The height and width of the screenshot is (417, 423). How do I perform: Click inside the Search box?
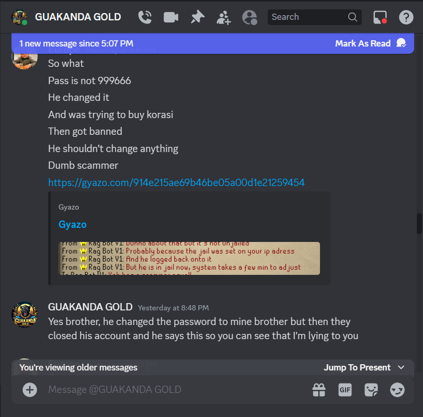(x=315, y=17)
